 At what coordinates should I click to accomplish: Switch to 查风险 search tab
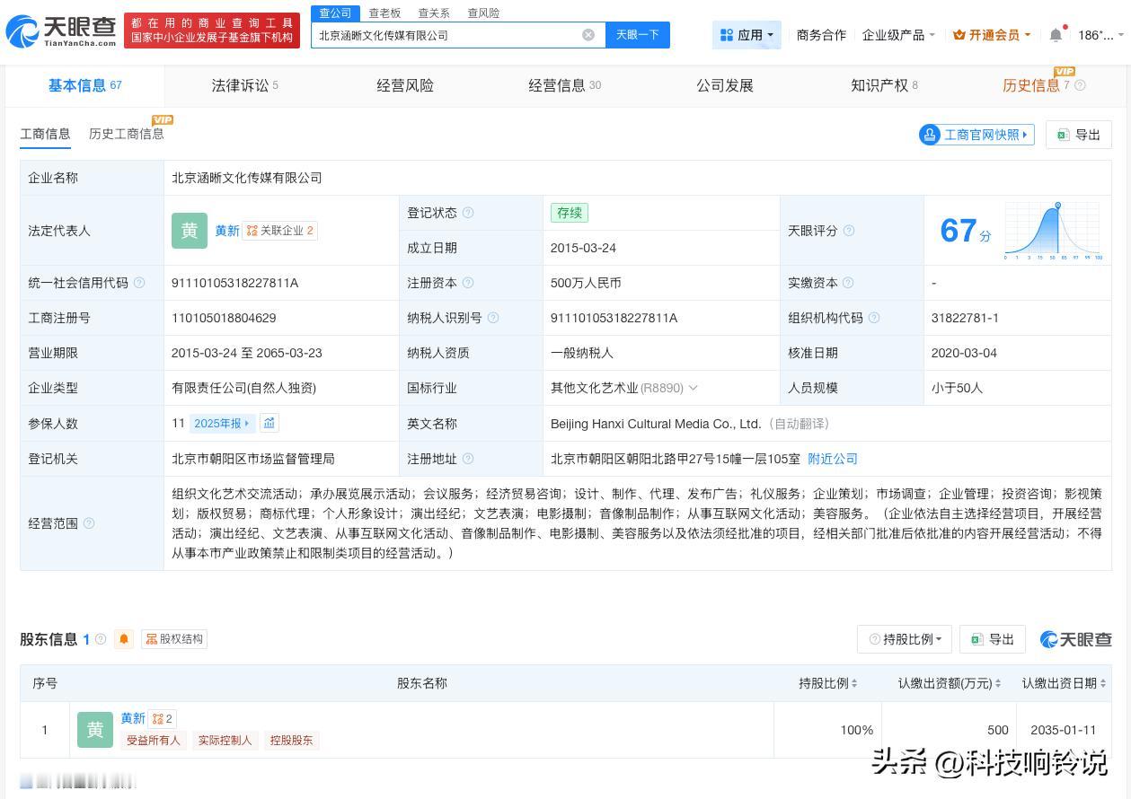click(483, 13)
